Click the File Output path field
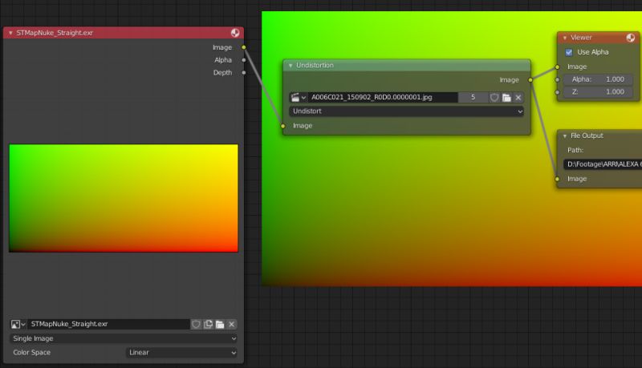Image resolution: width=642 pixels, height=368 pixels. [603, 164]
